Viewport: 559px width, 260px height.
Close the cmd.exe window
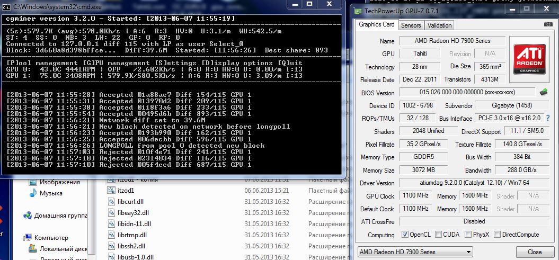click(x=330, y=4)
